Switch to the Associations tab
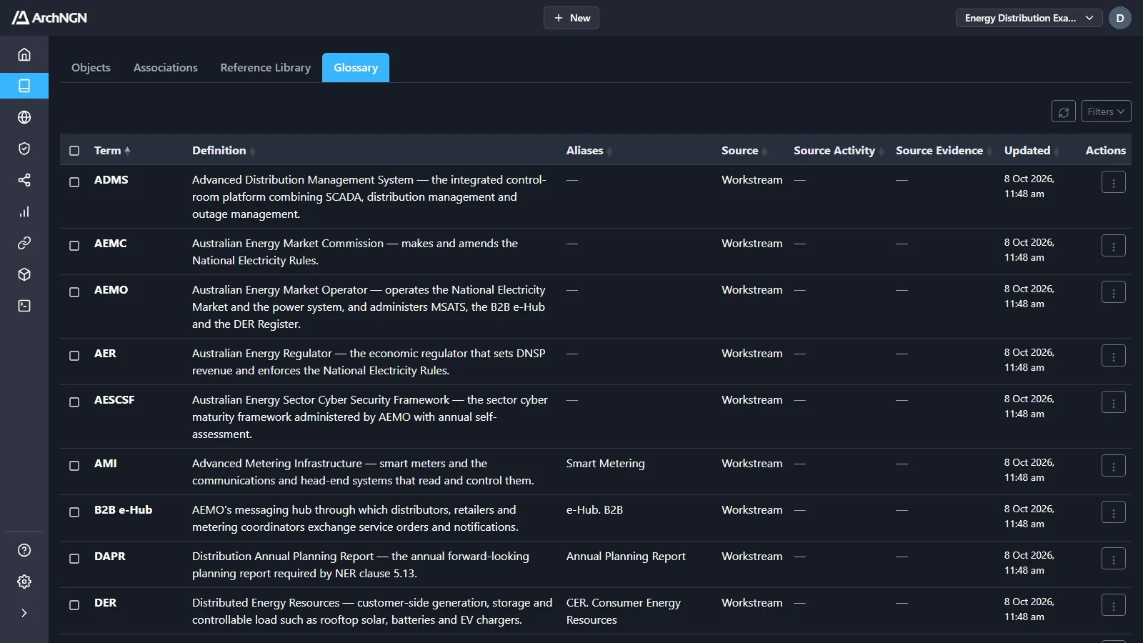This screenshot has width=1143, height=643. click(x=166, y=68)
